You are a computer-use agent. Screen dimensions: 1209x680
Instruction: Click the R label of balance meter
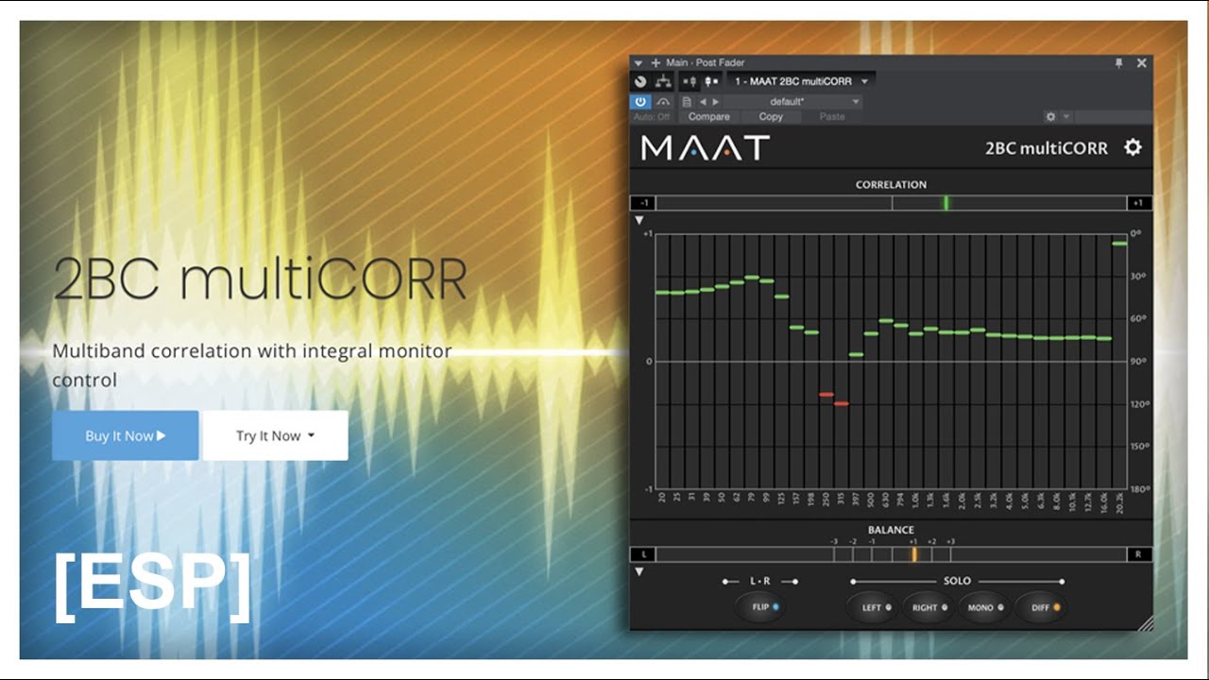point(1139,554)
